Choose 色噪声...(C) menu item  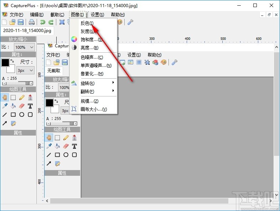tap(93, 57)
